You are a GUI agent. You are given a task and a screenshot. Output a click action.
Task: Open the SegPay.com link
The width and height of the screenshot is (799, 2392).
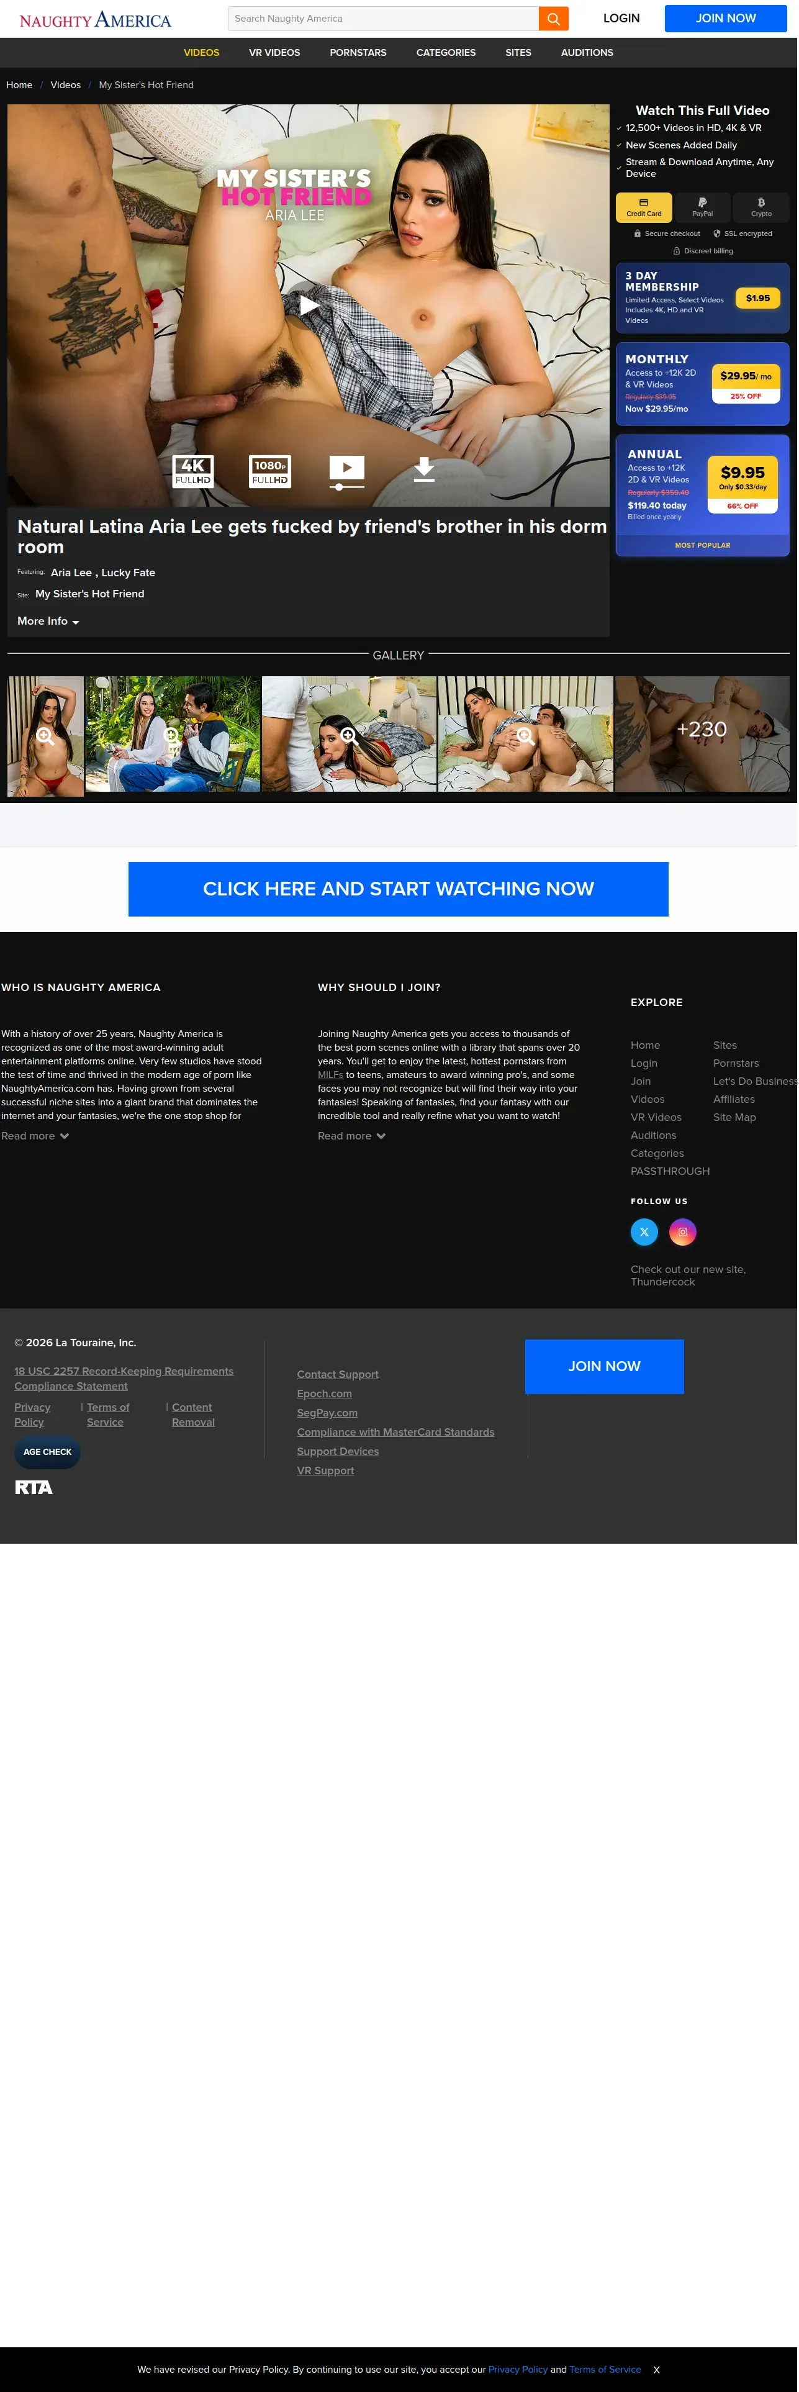pyautogui.click(x=328, y=1413)
